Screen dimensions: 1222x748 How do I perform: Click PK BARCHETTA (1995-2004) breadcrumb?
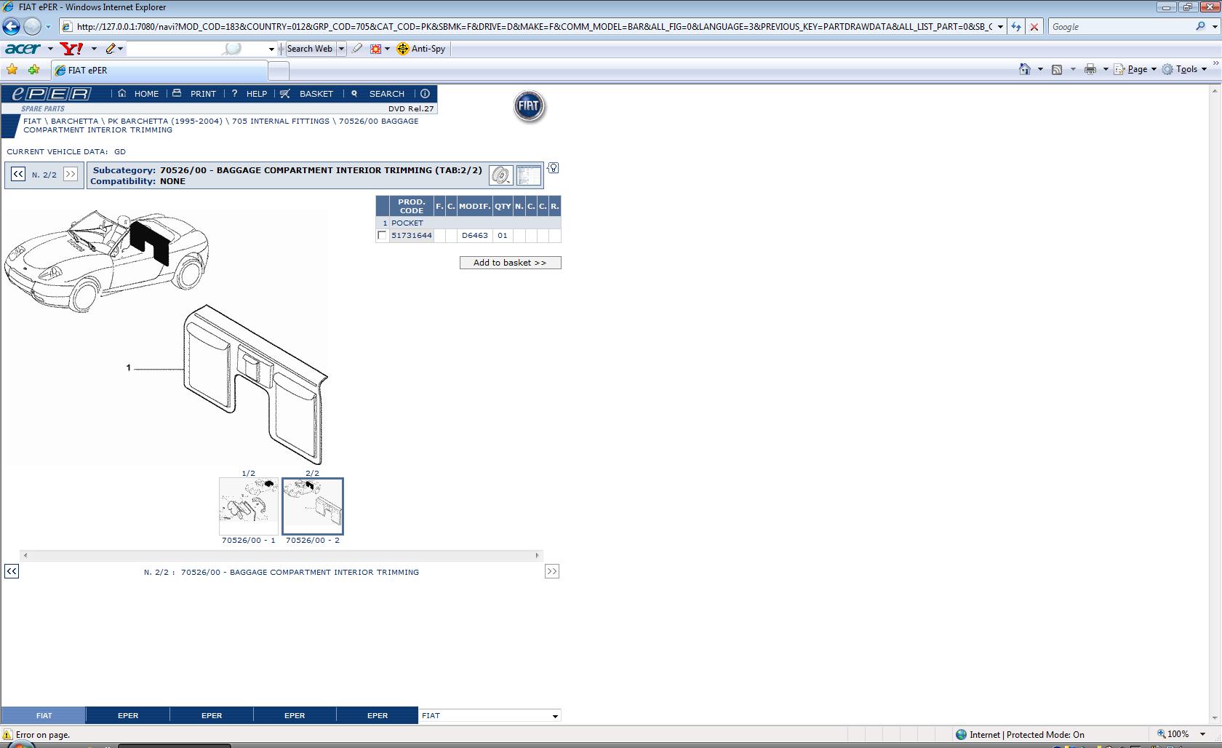tap(165, 122)
